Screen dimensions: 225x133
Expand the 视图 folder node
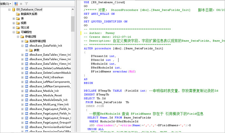click(x=14, y=23)
